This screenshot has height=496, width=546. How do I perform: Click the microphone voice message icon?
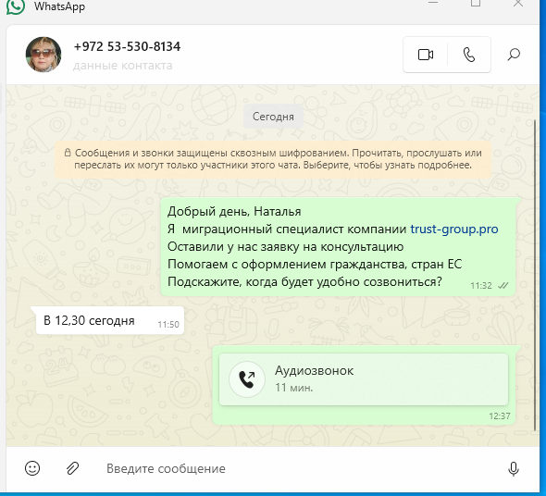pyautogui.click(x=514, y=468)
